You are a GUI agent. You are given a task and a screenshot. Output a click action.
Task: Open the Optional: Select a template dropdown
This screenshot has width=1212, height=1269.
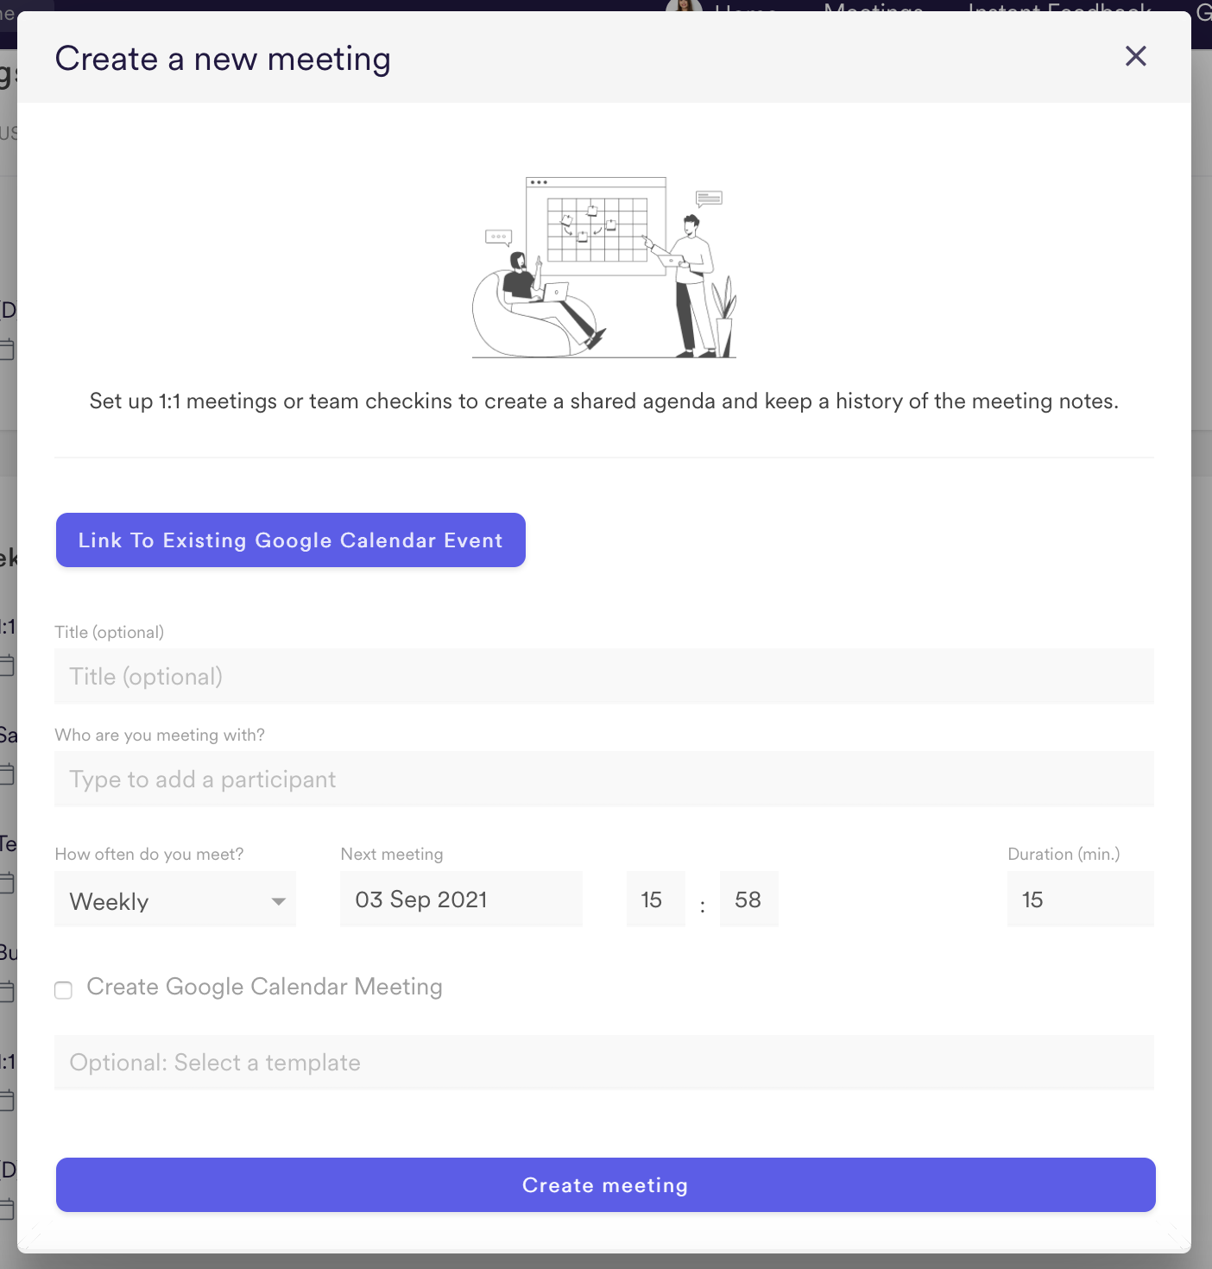click(604, 1063)
